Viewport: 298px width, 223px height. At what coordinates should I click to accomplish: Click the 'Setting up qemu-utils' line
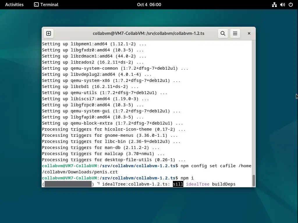104,93
